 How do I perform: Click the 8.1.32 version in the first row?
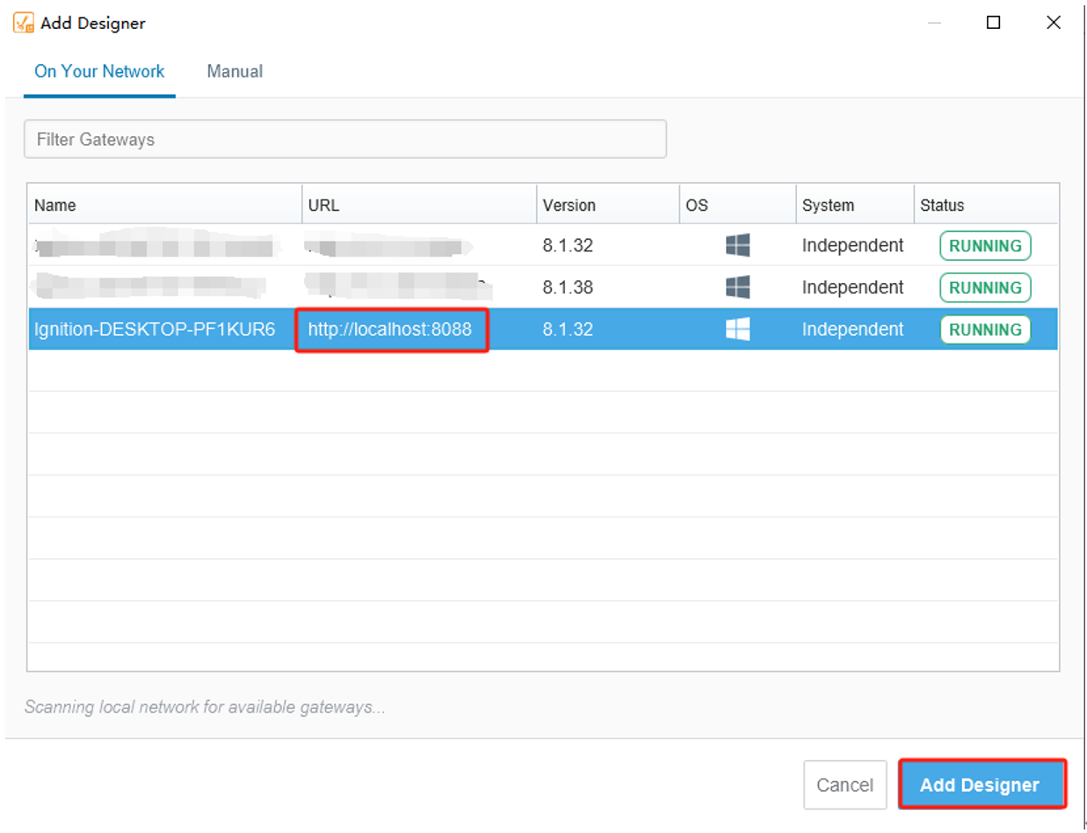click(568, 245)
